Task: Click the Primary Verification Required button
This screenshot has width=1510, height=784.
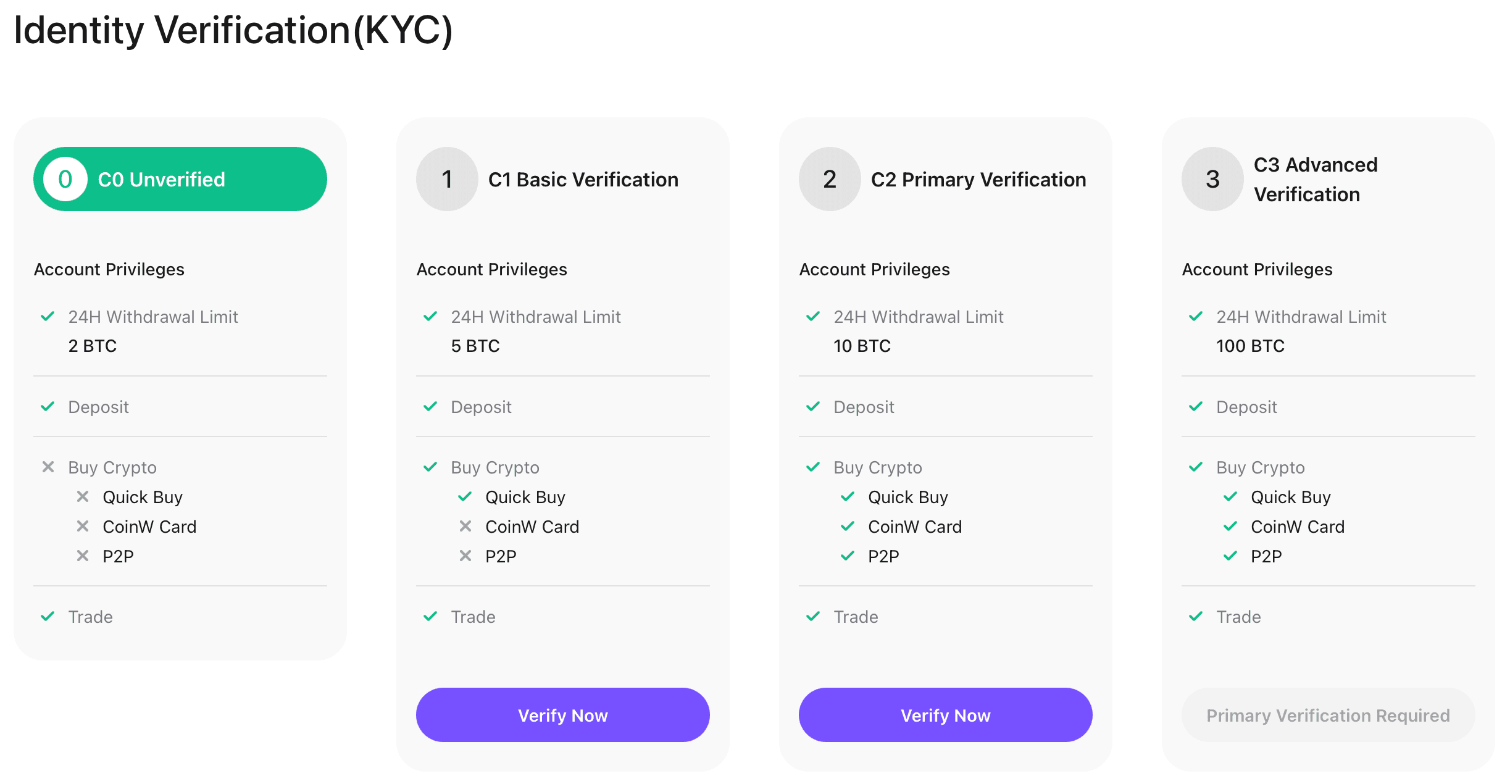Action: coord(1328,715)
